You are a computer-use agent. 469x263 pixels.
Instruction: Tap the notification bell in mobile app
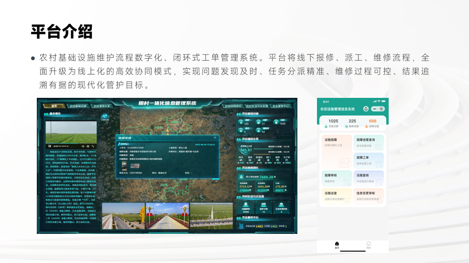click(366, 109)
